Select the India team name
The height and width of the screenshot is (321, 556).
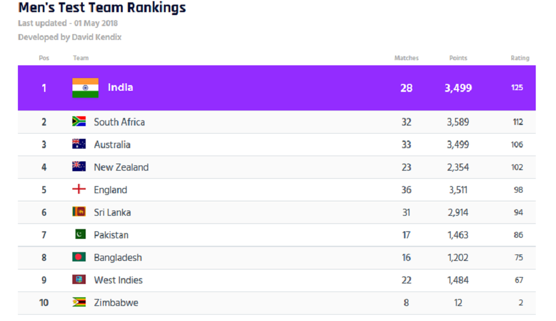pyautogui.click(x=120, y=88)
